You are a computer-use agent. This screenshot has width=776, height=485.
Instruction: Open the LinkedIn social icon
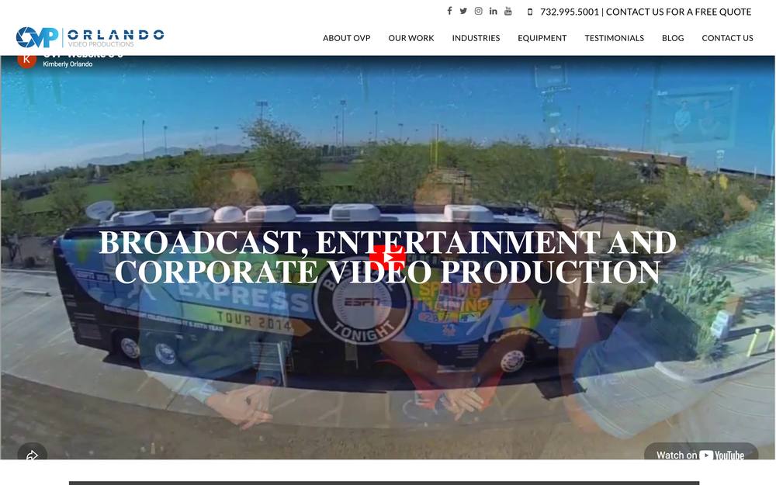point(494,11)
